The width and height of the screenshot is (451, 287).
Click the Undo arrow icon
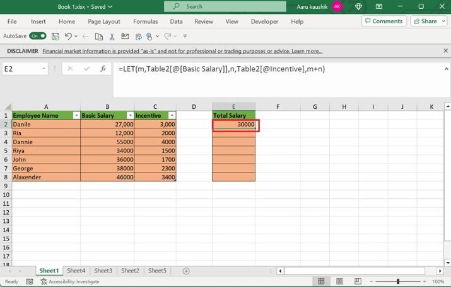68,37
